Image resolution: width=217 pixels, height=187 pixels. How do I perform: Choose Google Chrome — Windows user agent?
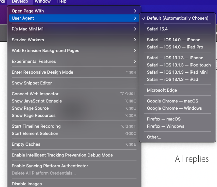(x=174, y=108)
